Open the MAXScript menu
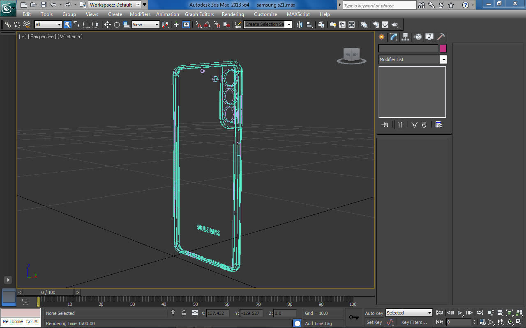The image size is (526, 328). 298,14
